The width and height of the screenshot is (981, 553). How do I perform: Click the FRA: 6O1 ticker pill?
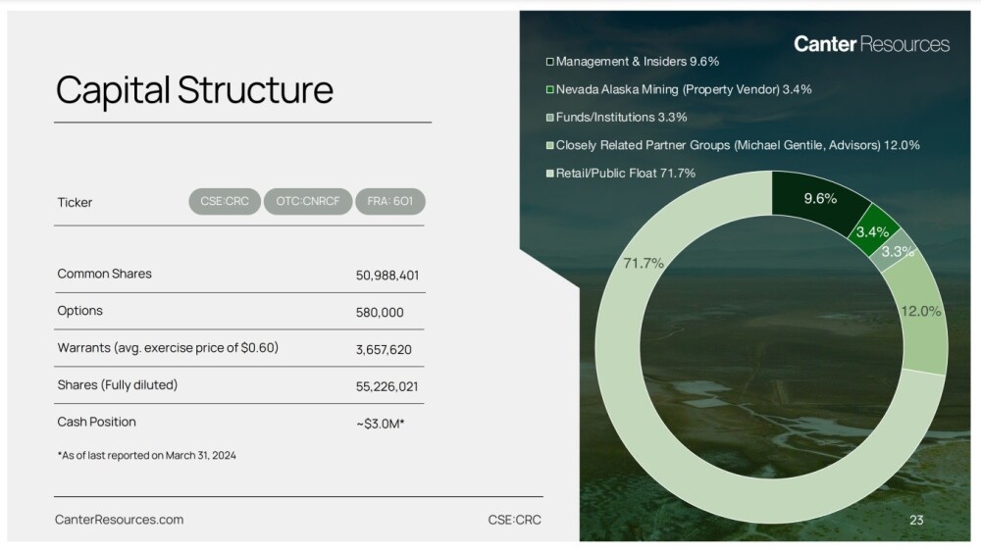390,202
